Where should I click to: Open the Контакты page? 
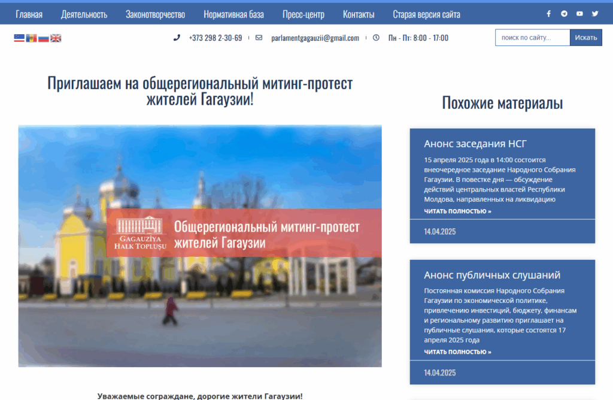click(359, 14)
